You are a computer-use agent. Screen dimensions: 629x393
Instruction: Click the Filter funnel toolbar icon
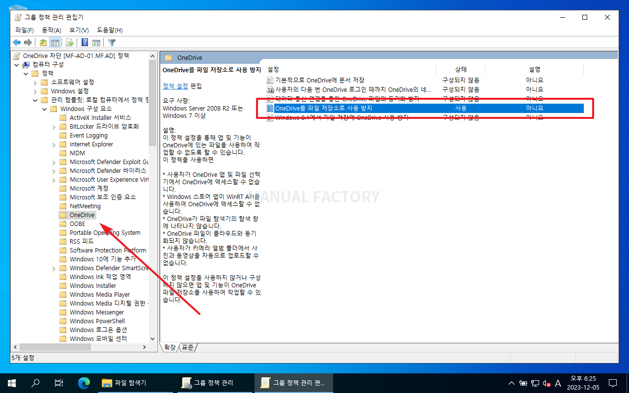112,43
